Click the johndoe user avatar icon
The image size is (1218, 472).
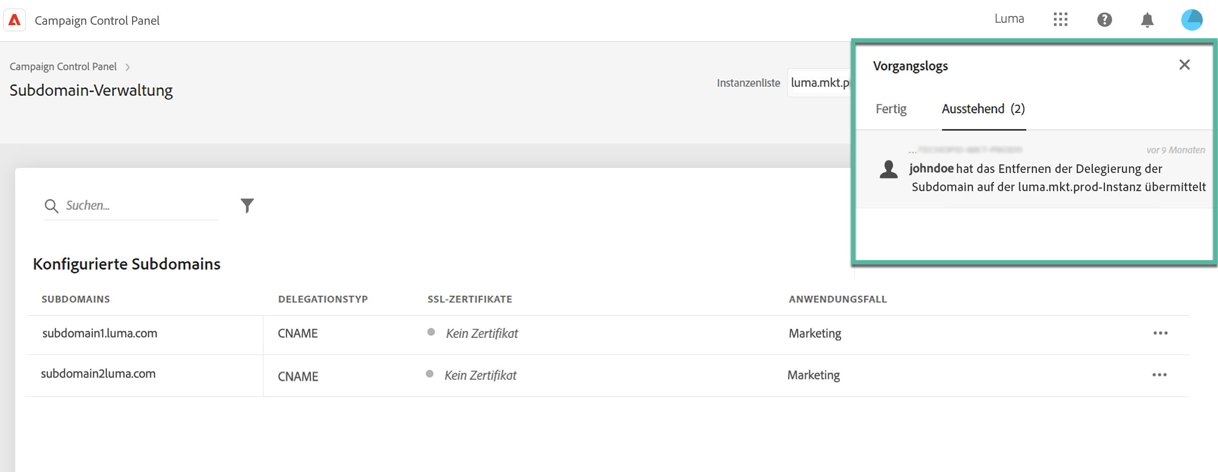tap(889, 169)
